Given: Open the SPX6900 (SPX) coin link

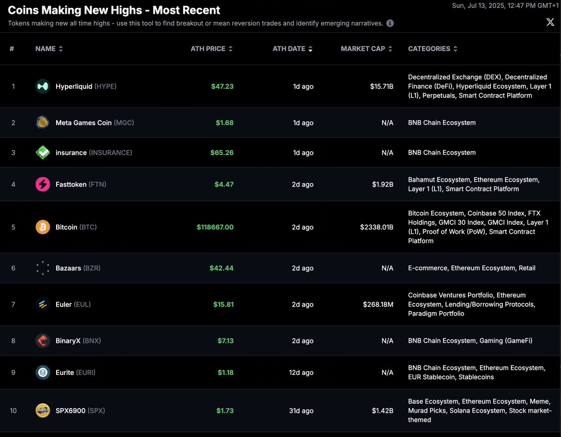Looking at the screenshot, I should coord(80,411).
